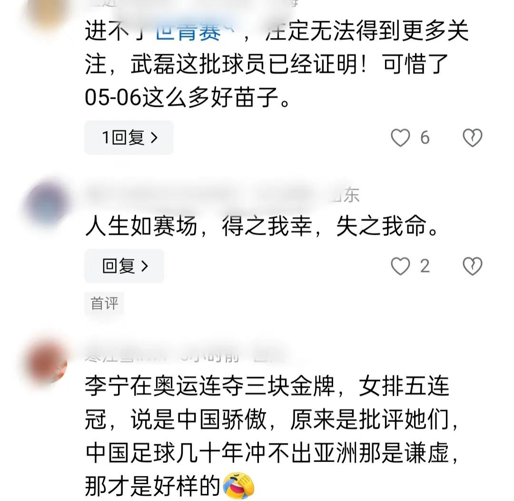The width and height of the screenshot is (514, 501).
Task: Open the red avatar of third commenter
Action: click(48, 361)
